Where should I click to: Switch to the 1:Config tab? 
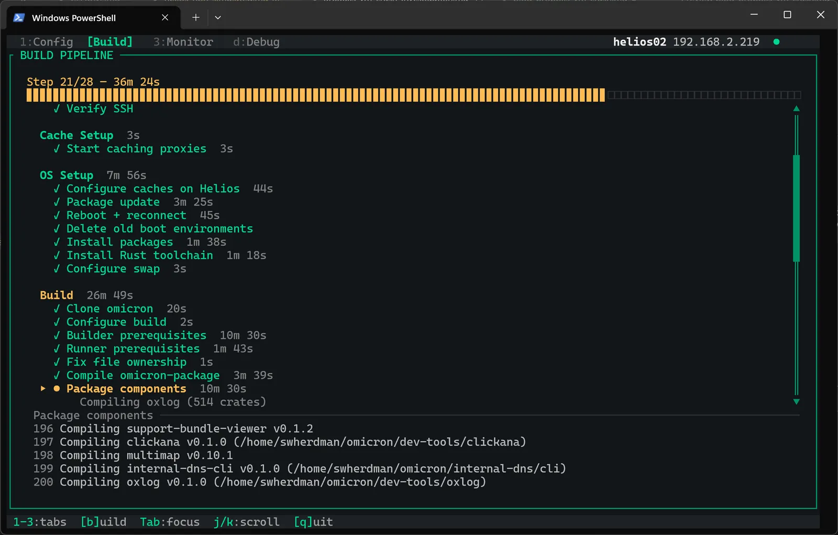(46, 42)
